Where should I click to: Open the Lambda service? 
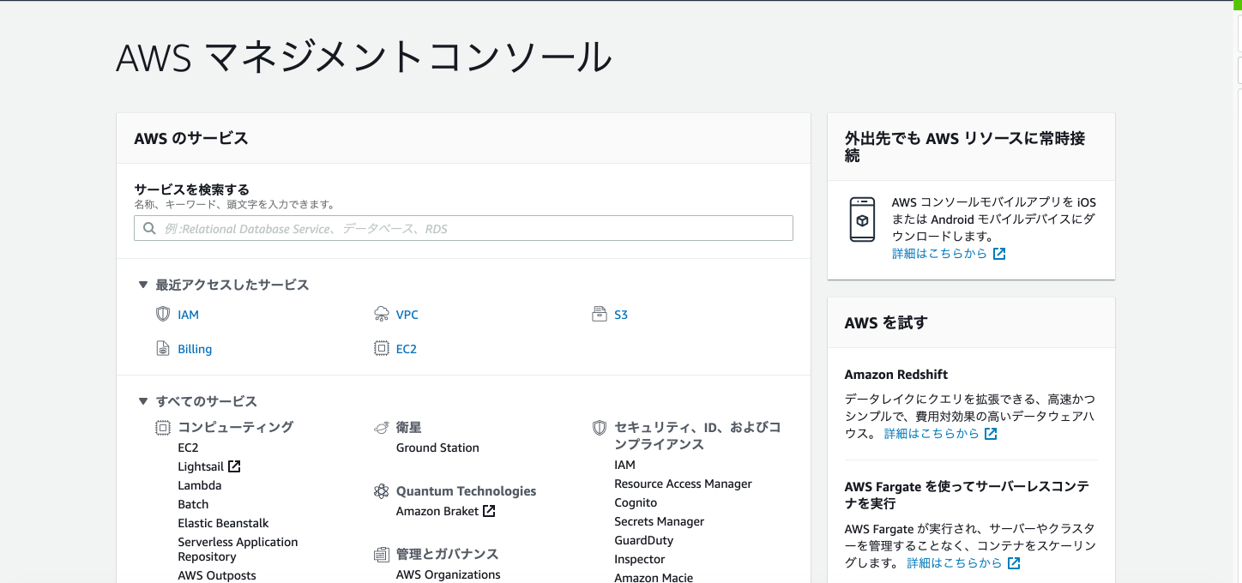(x=200, y=485)
